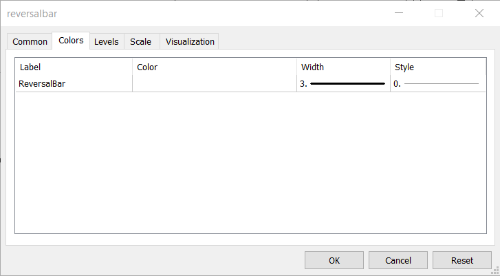Open the Visualization tab

(190, 41)
